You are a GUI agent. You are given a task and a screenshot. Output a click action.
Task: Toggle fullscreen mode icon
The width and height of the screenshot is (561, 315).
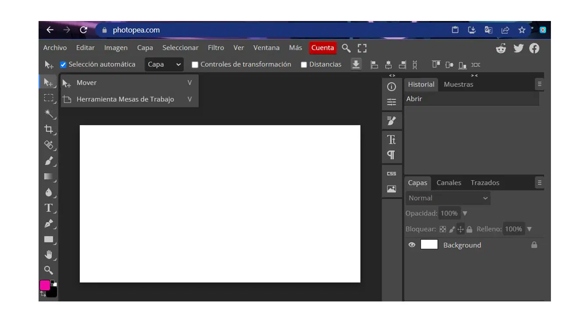click(362, 48)
